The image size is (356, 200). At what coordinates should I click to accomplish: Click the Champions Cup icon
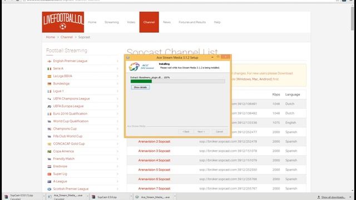pyautogui.click(x=50, y=129)
